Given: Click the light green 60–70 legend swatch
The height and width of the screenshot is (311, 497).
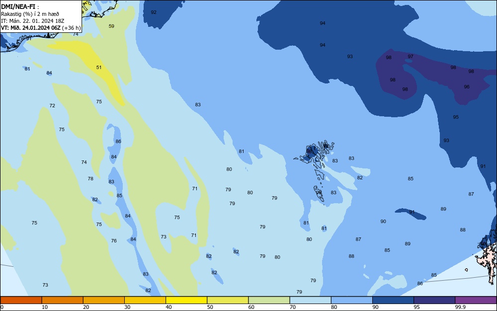Looking at the screenshot, I should 269,300.
